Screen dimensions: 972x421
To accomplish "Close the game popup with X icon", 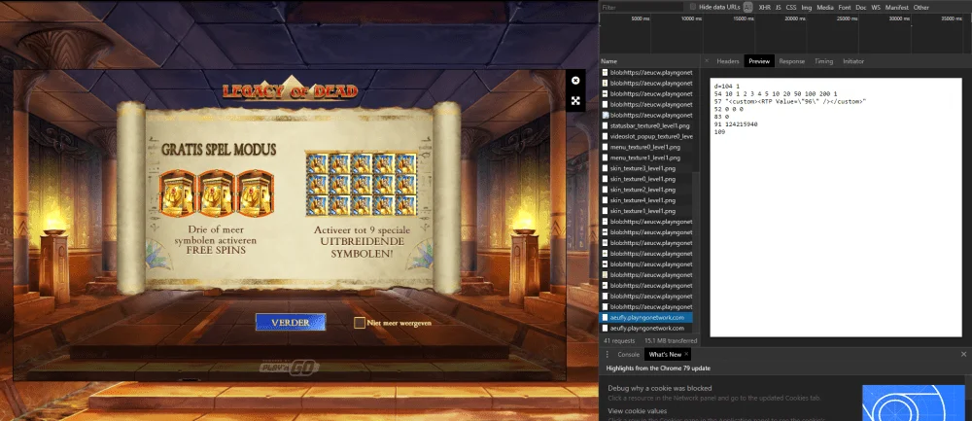I will (575, 81).
